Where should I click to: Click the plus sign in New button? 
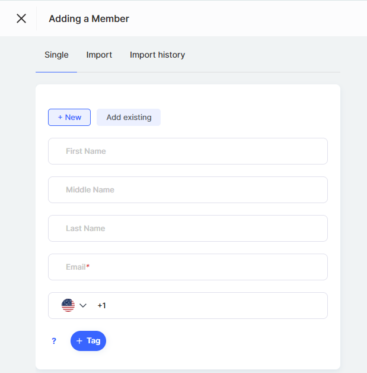60,117
